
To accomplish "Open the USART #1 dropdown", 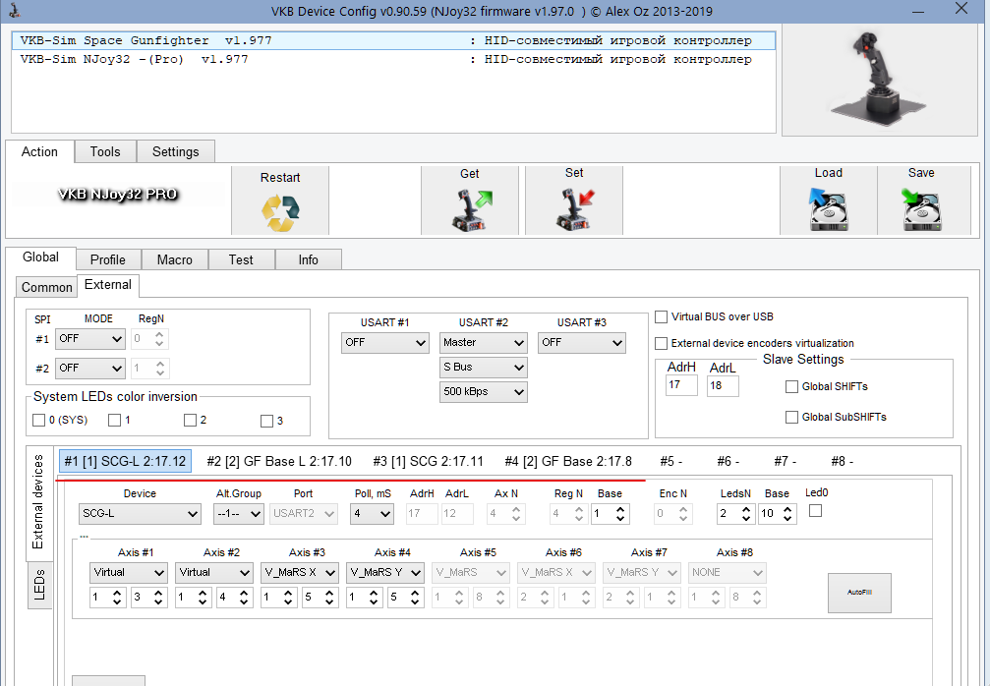I will click(x=385, y=343).
